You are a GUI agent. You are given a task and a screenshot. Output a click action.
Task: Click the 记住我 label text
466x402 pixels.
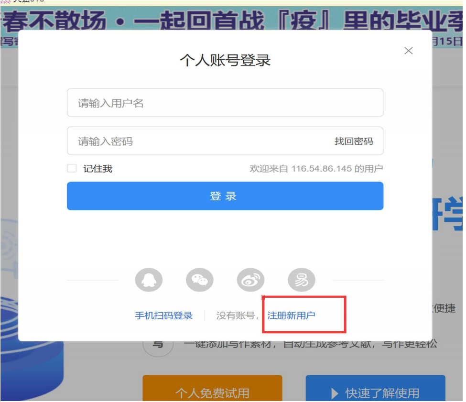98,169
